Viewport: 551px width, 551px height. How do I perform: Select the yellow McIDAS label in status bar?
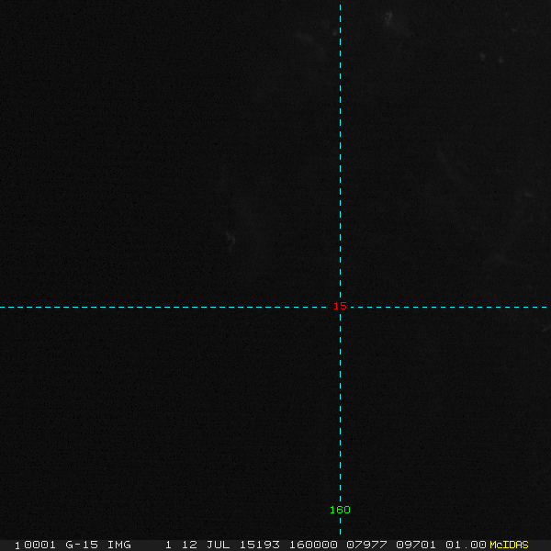click(x=509, y=545)
